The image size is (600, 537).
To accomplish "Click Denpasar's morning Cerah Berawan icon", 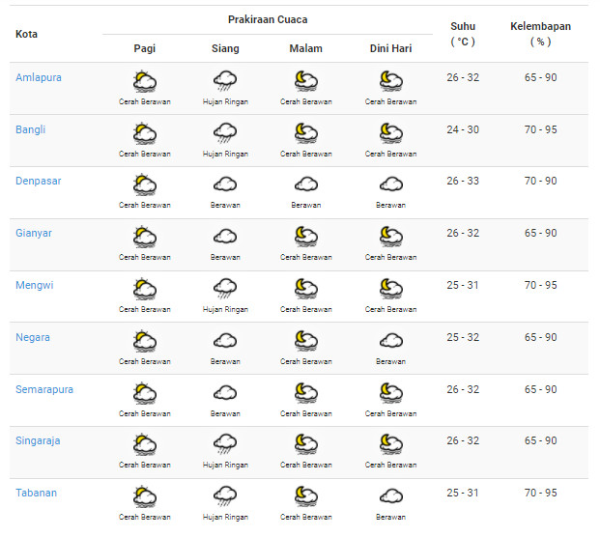I will point(145,184).
